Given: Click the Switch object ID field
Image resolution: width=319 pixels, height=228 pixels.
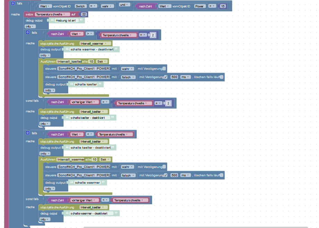Looking at the screenshot, I should coord(81,6).
